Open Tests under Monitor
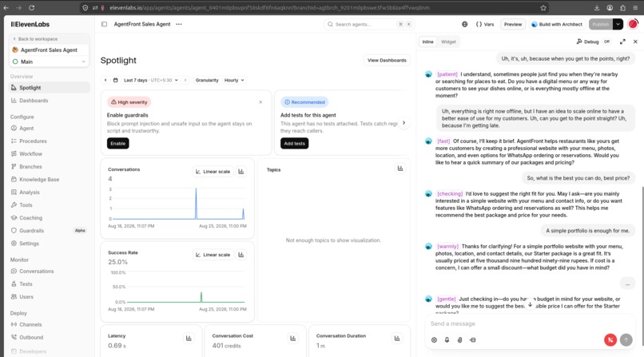 50,284
